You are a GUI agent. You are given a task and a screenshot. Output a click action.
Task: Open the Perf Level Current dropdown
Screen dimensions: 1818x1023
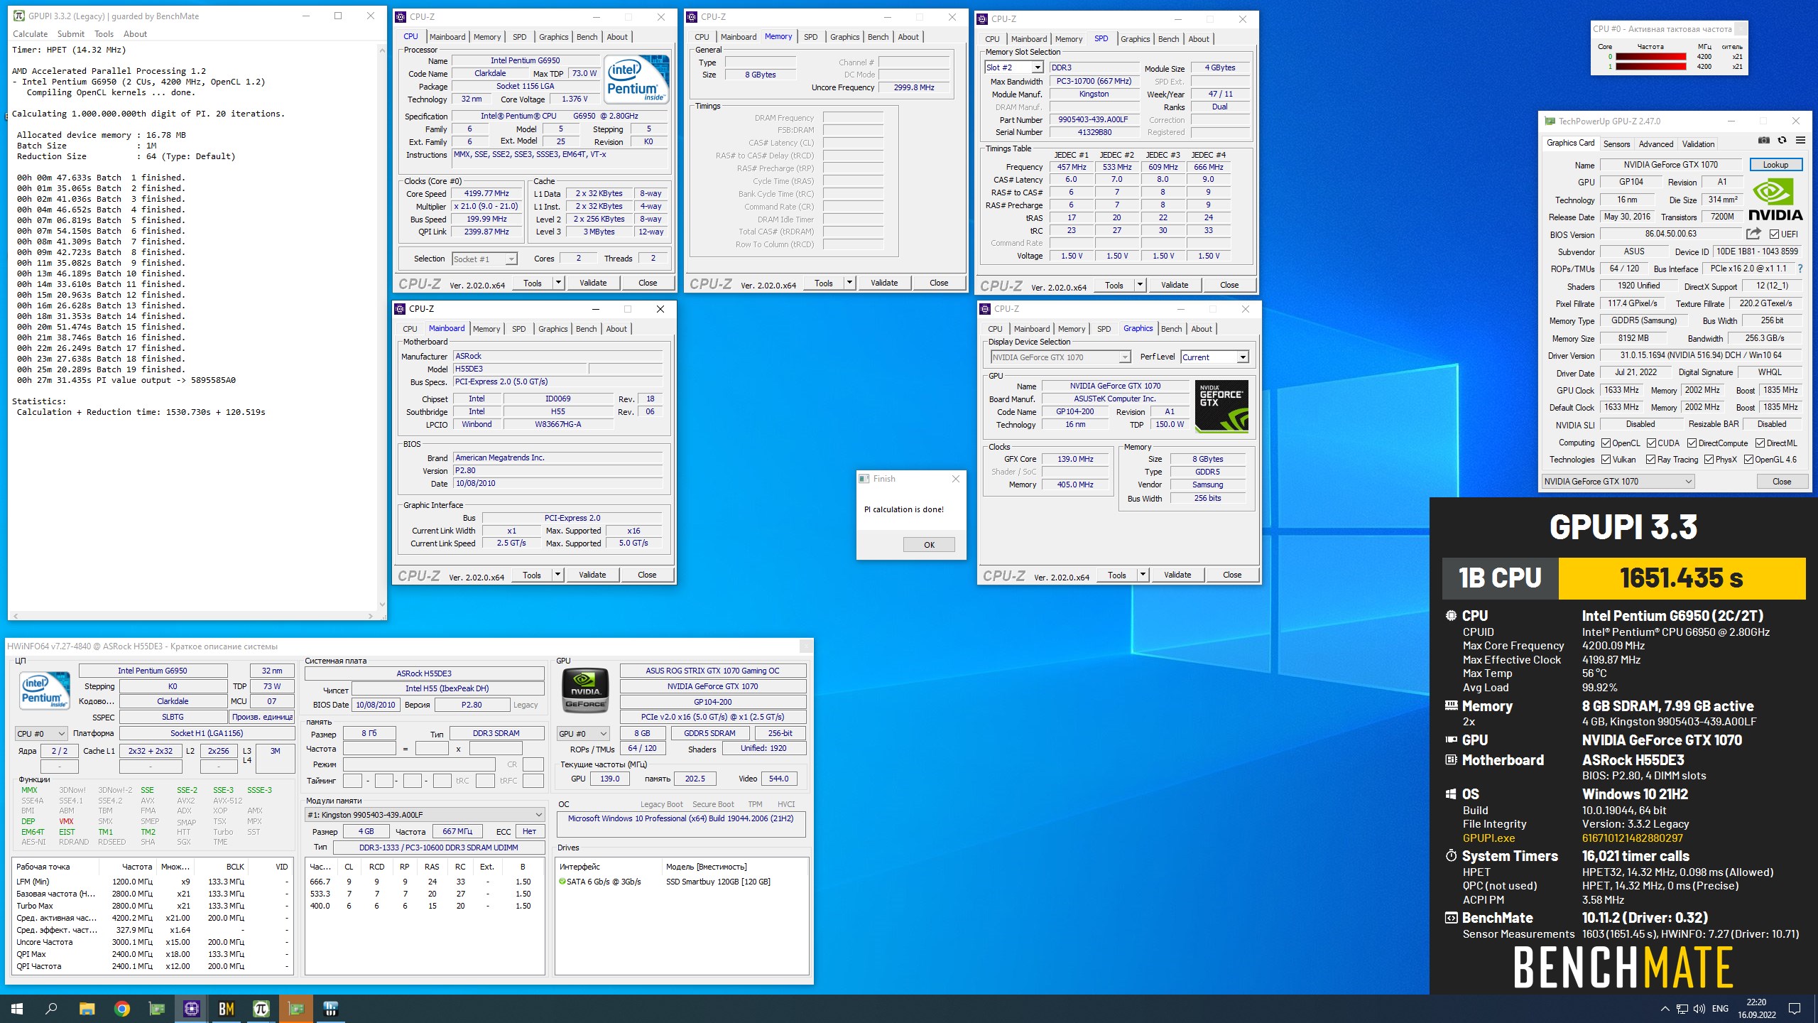point(1242,357)
